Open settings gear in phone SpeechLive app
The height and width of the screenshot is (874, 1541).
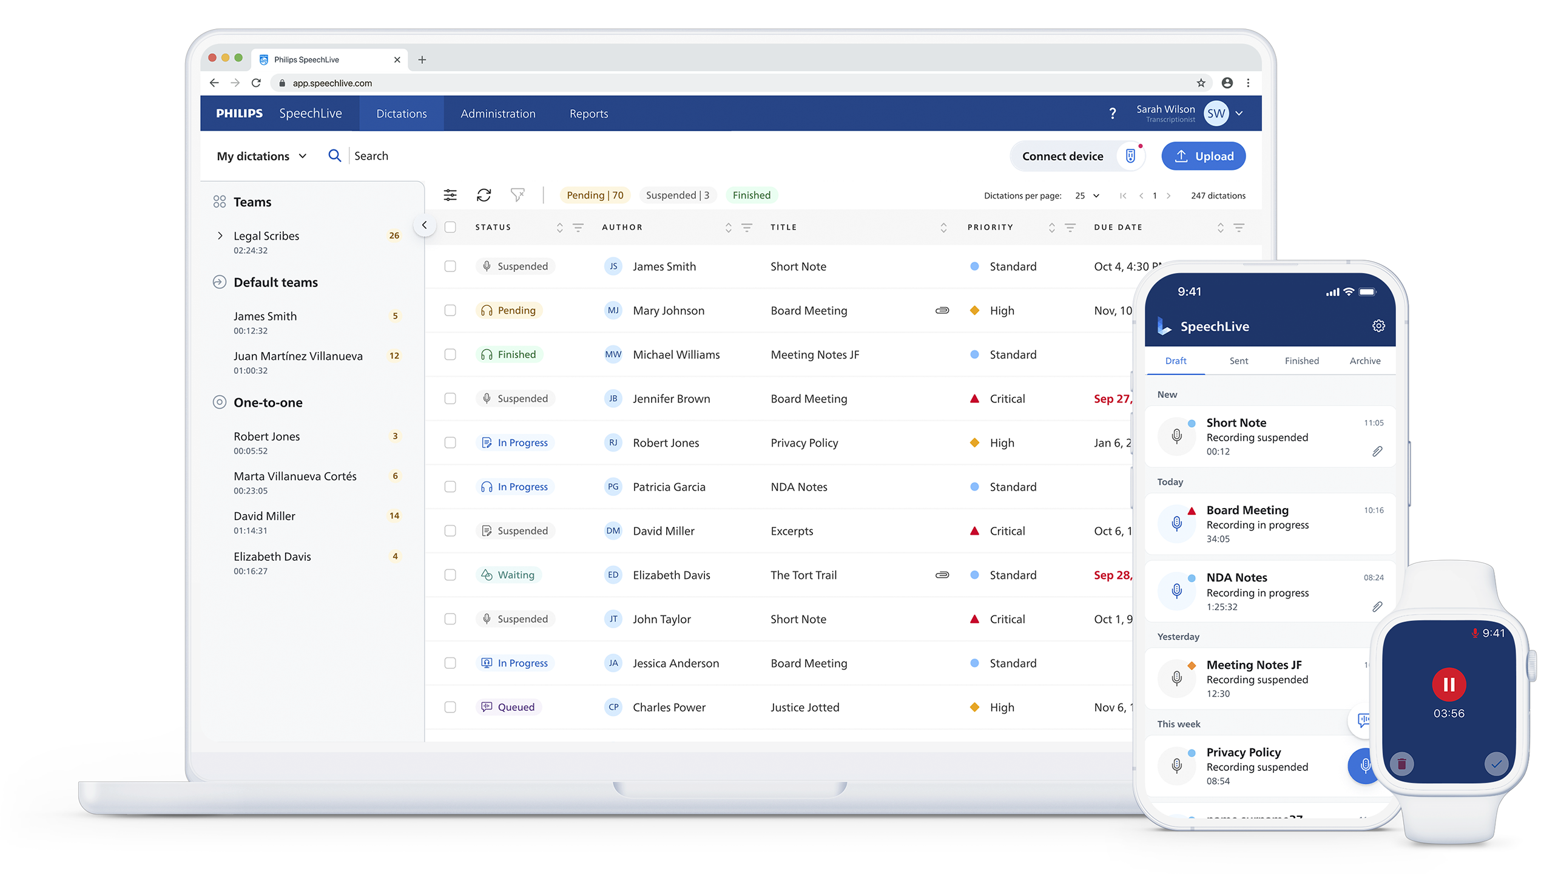point(1378,326)
